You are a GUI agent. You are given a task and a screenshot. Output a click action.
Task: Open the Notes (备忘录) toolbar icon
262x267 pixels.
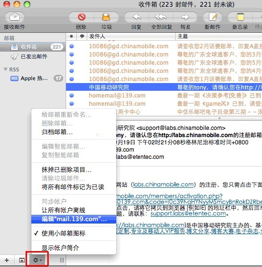pyautogui.click(x=240, y=17)
